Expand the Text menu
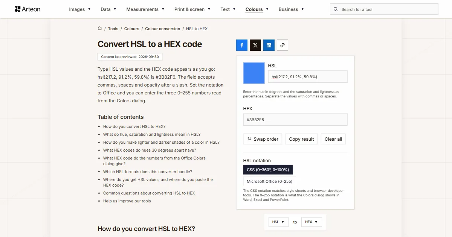This screenshot has height=237, width=452. click(x=228, y=9)
